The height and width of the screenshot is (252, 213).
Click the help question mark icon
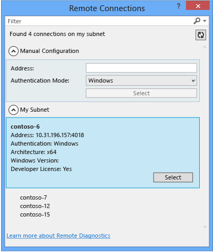click(x=179, y=6)
